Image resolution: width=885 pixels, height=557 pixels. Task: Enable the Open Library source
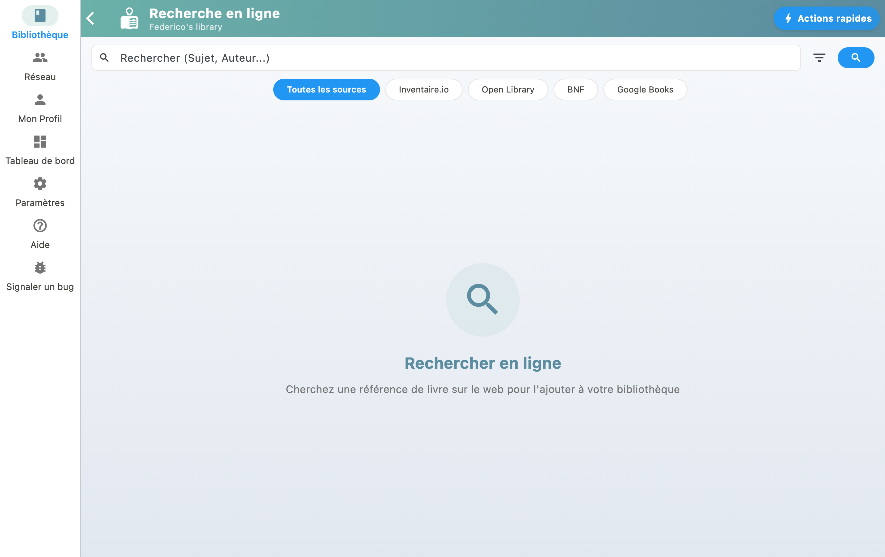(508, 89)
